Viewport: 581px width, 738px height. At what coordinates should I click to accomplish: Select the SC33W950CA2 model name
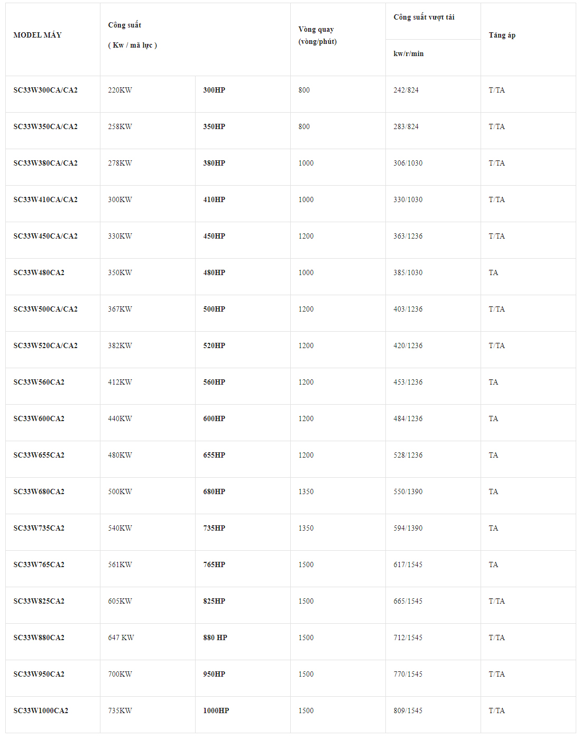(39, 674)
